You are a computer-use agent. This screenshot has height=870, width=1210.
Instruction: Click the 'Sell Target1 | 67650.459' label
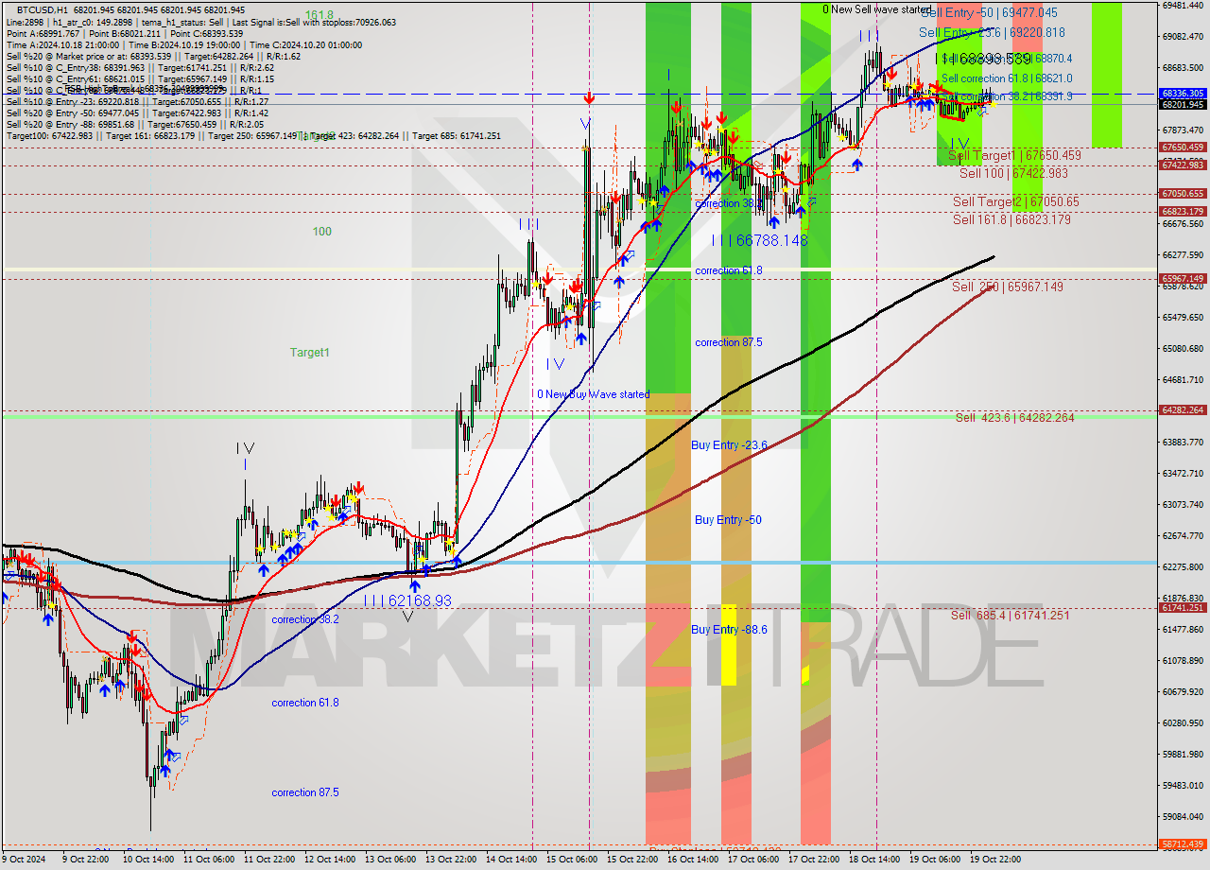tap(1014, 155)
